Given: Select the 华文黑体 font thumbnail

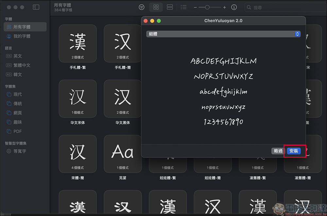Looking at the screenshot, I should point(123,99).
